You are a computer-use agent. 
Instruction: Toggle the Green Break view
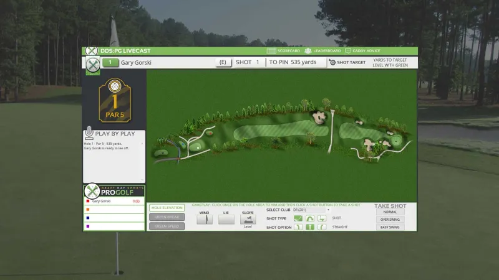[x=167, y=217]
